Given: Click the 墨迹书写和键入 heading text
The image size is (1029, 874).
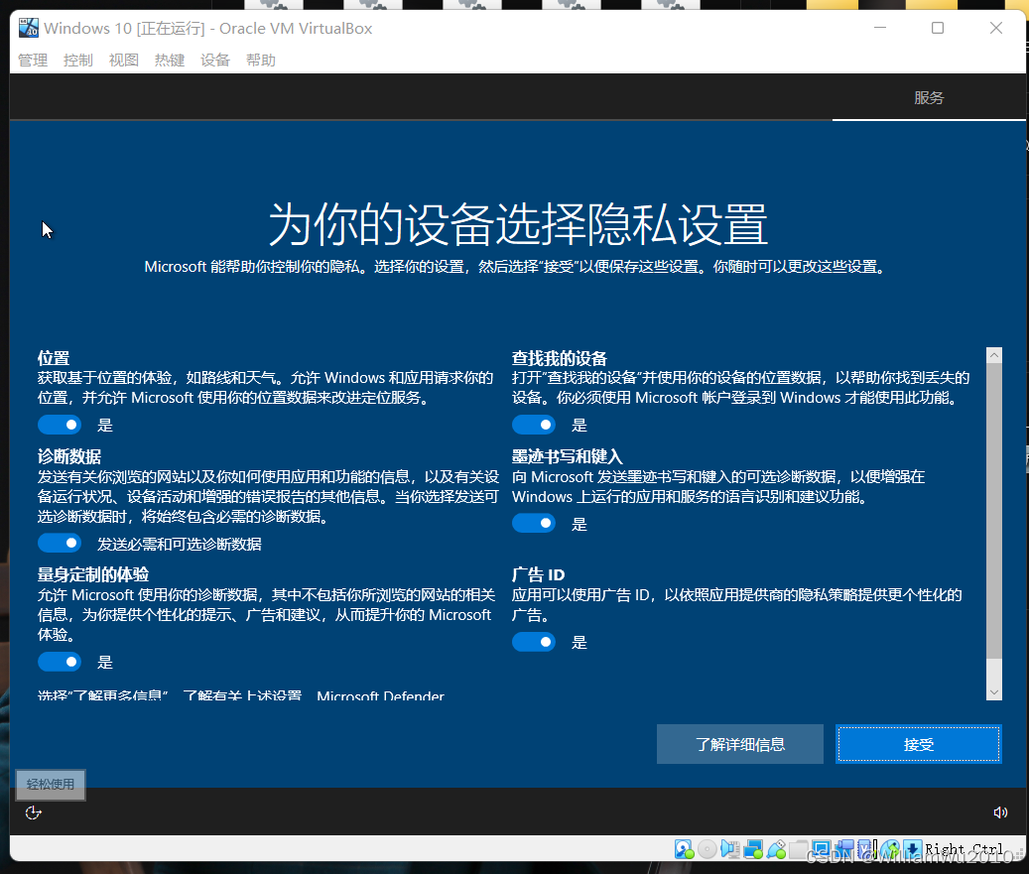Looking at the screenshot, I should point(567,456).
